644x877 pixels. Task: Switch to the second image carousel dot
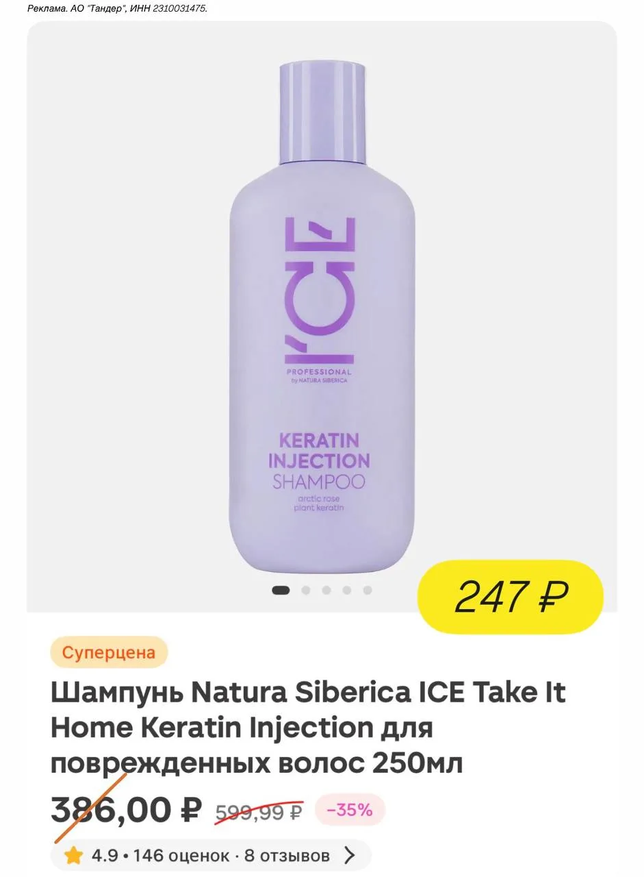tap(306, 590)
